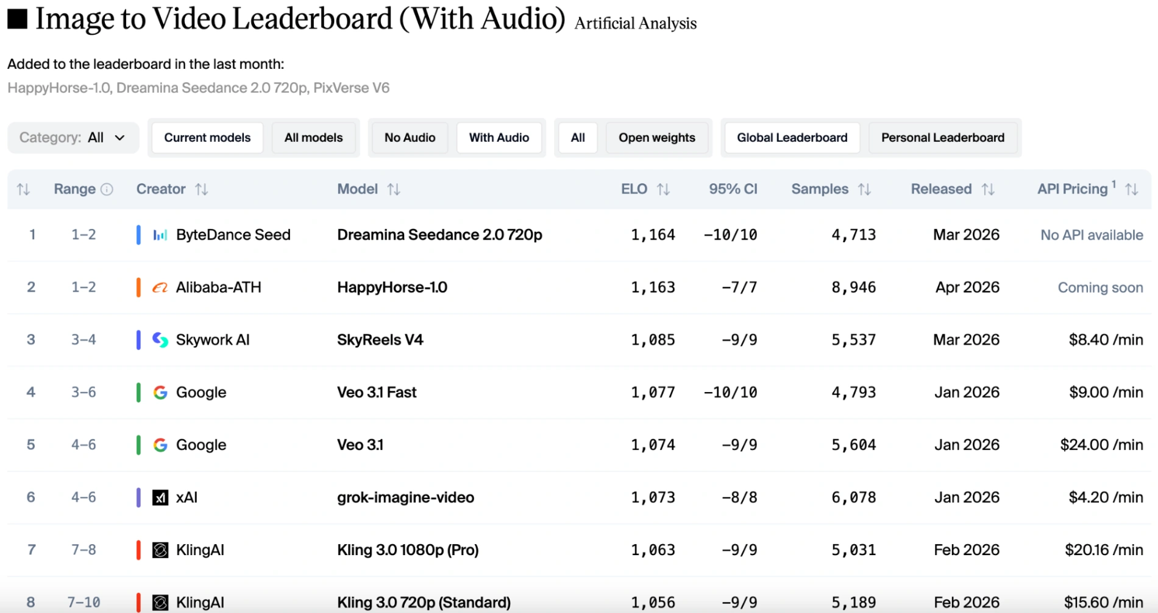Click the rank column sort arrows

(x=23, y=189)
